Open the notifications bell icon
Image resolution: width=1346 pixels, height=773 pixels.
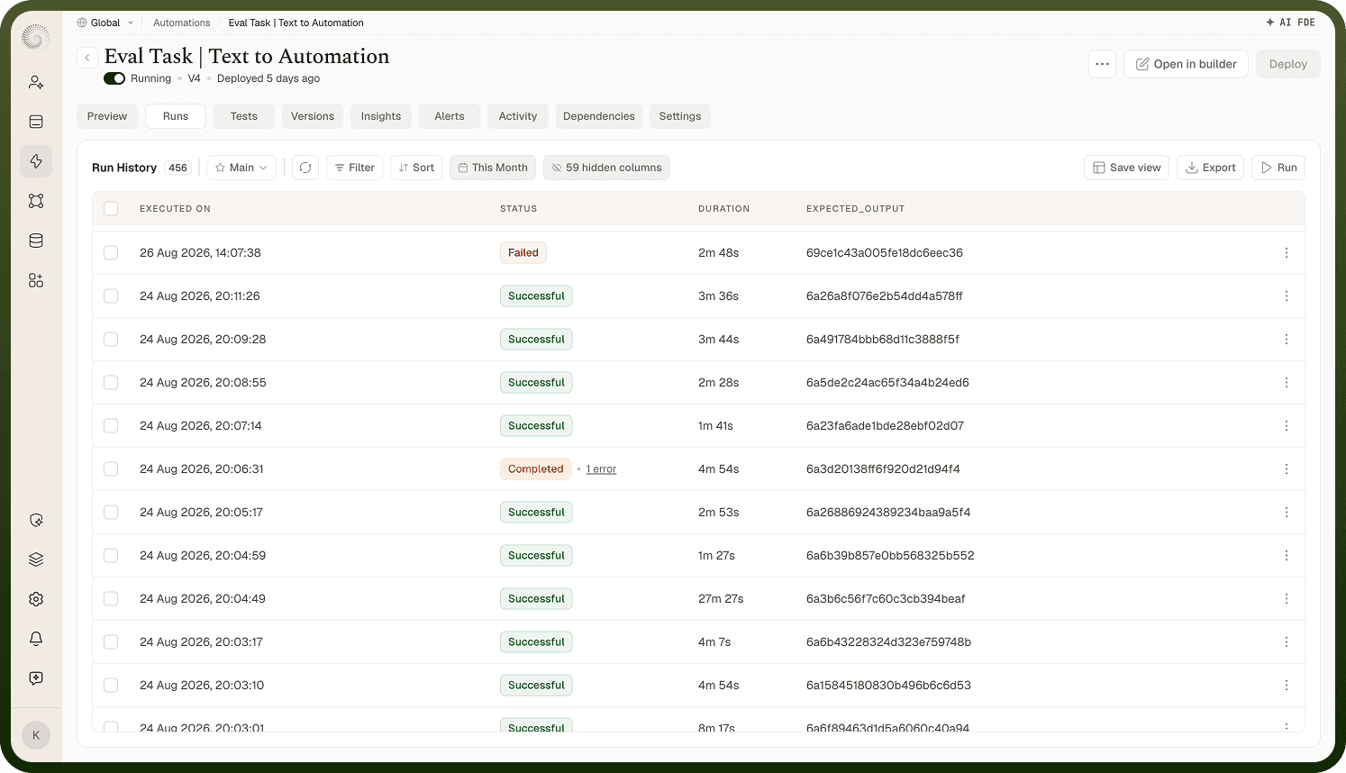[36, 639]
